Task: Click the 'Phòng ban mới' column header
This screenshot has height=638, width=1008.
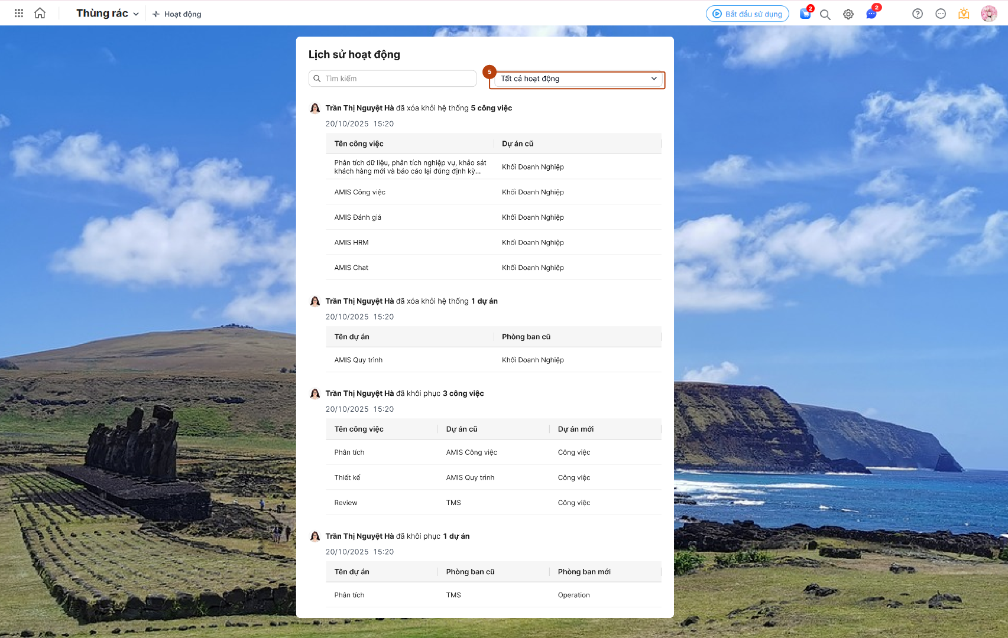Action: tap(584, 572)
